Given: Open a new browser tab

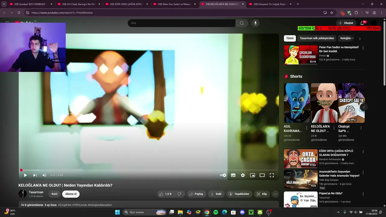Looking at the screenshot, I should point(298,4).
